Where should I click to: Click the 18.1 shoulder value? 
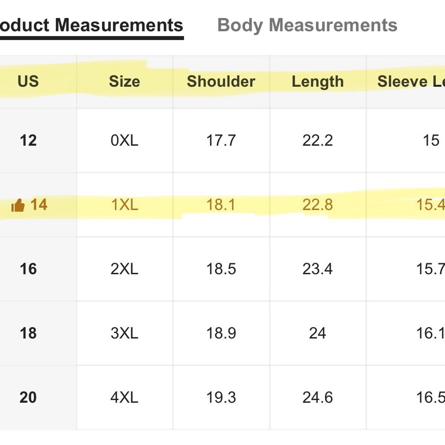(x=221, y=205)
